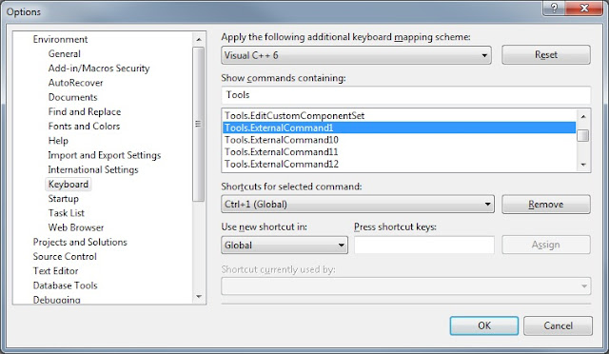Click the Help question mark title button

tap(554, 8)
